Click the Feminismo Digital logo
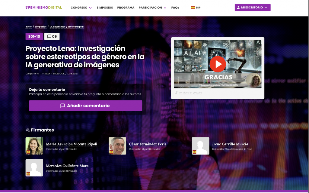309x193 pixels. [x=44, y=8]
